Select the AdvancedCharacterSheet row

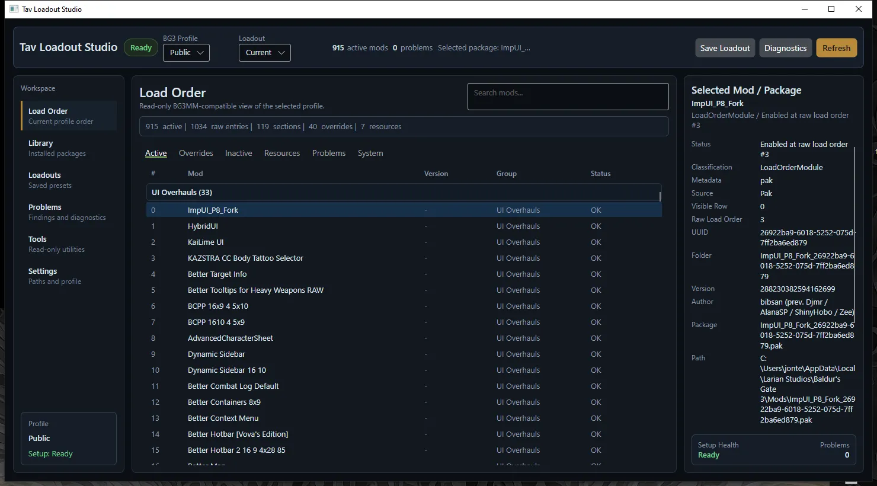[x=404, y=338]
